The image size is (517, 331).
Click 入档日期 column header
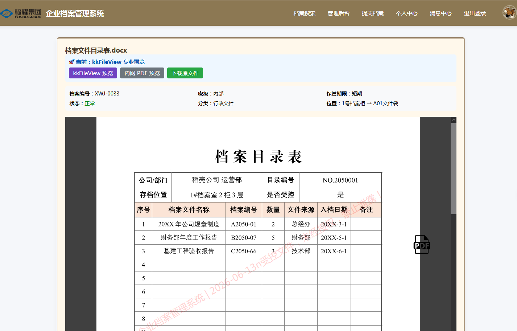(x=334, y=210)
